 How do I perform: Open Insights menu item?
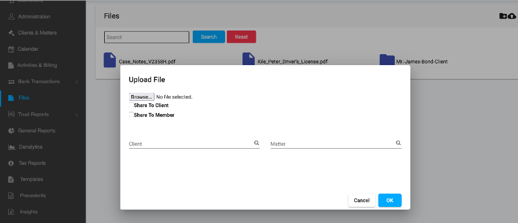click(29, 212)
